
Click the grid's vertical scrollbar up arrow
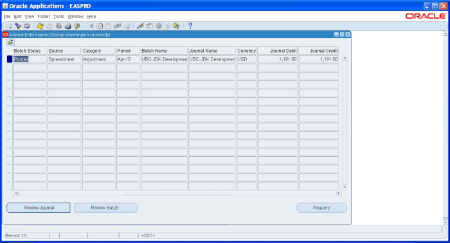coord(345,58)
